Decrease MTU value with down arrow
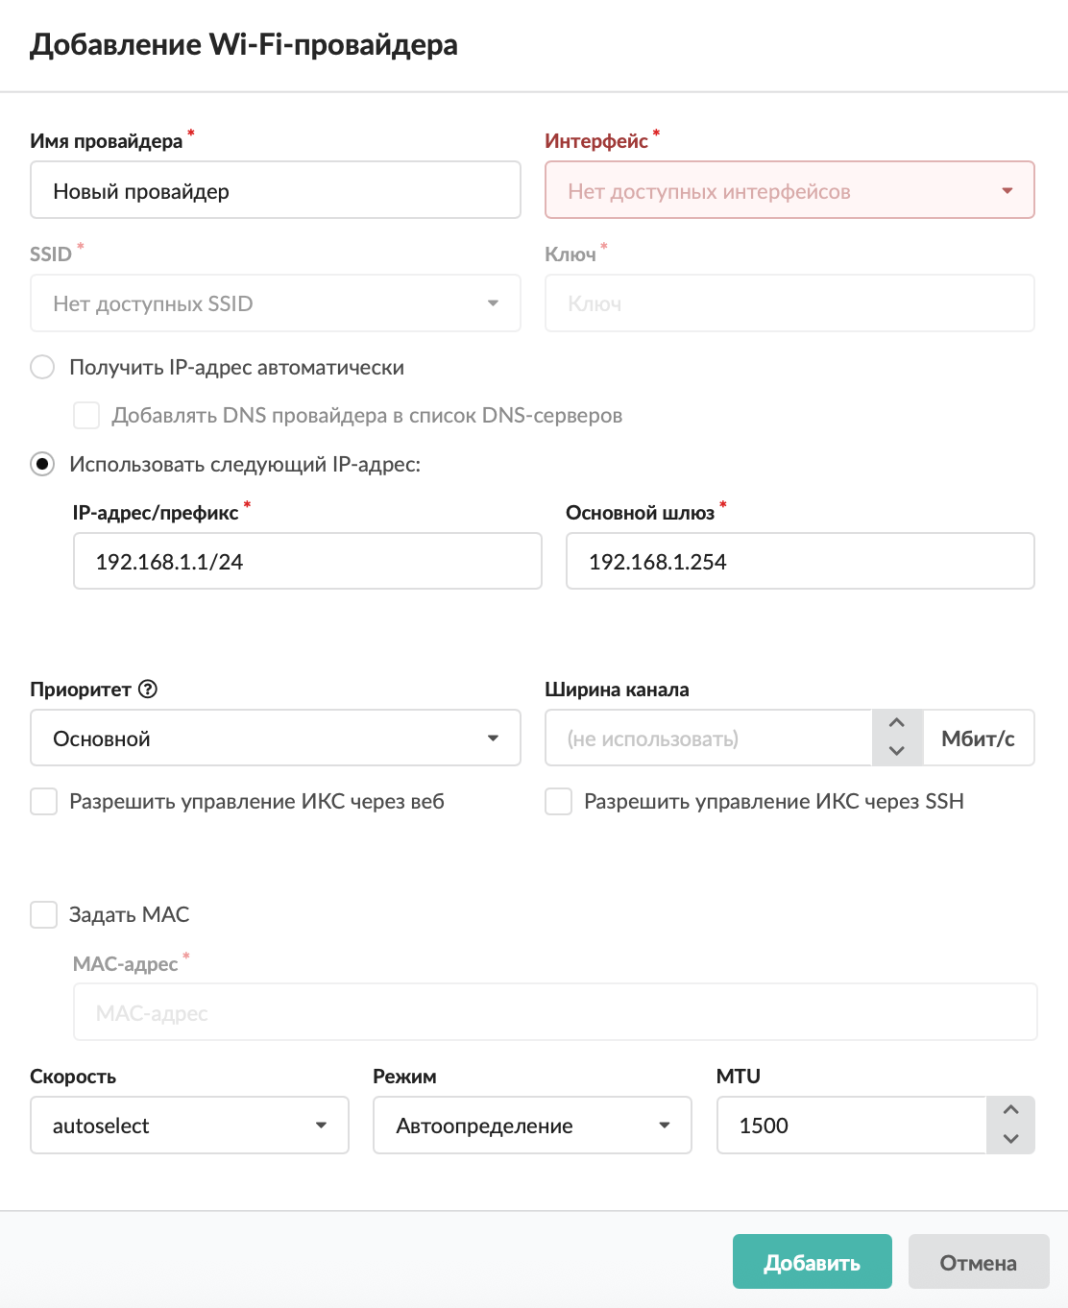The height and width of the screenshot is (1308, 1068). click(x=1010, y=1139)
